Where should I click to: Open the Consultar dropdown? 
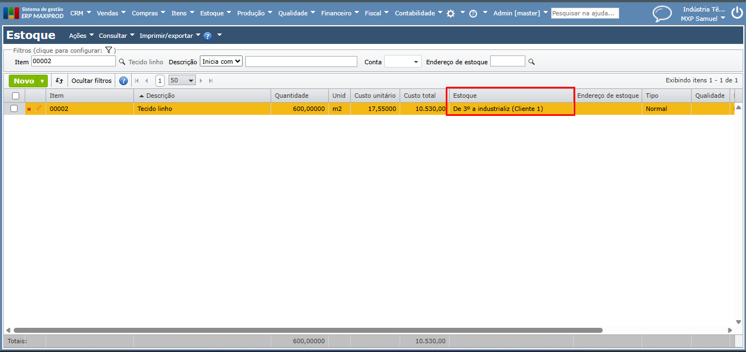(116, 36)
